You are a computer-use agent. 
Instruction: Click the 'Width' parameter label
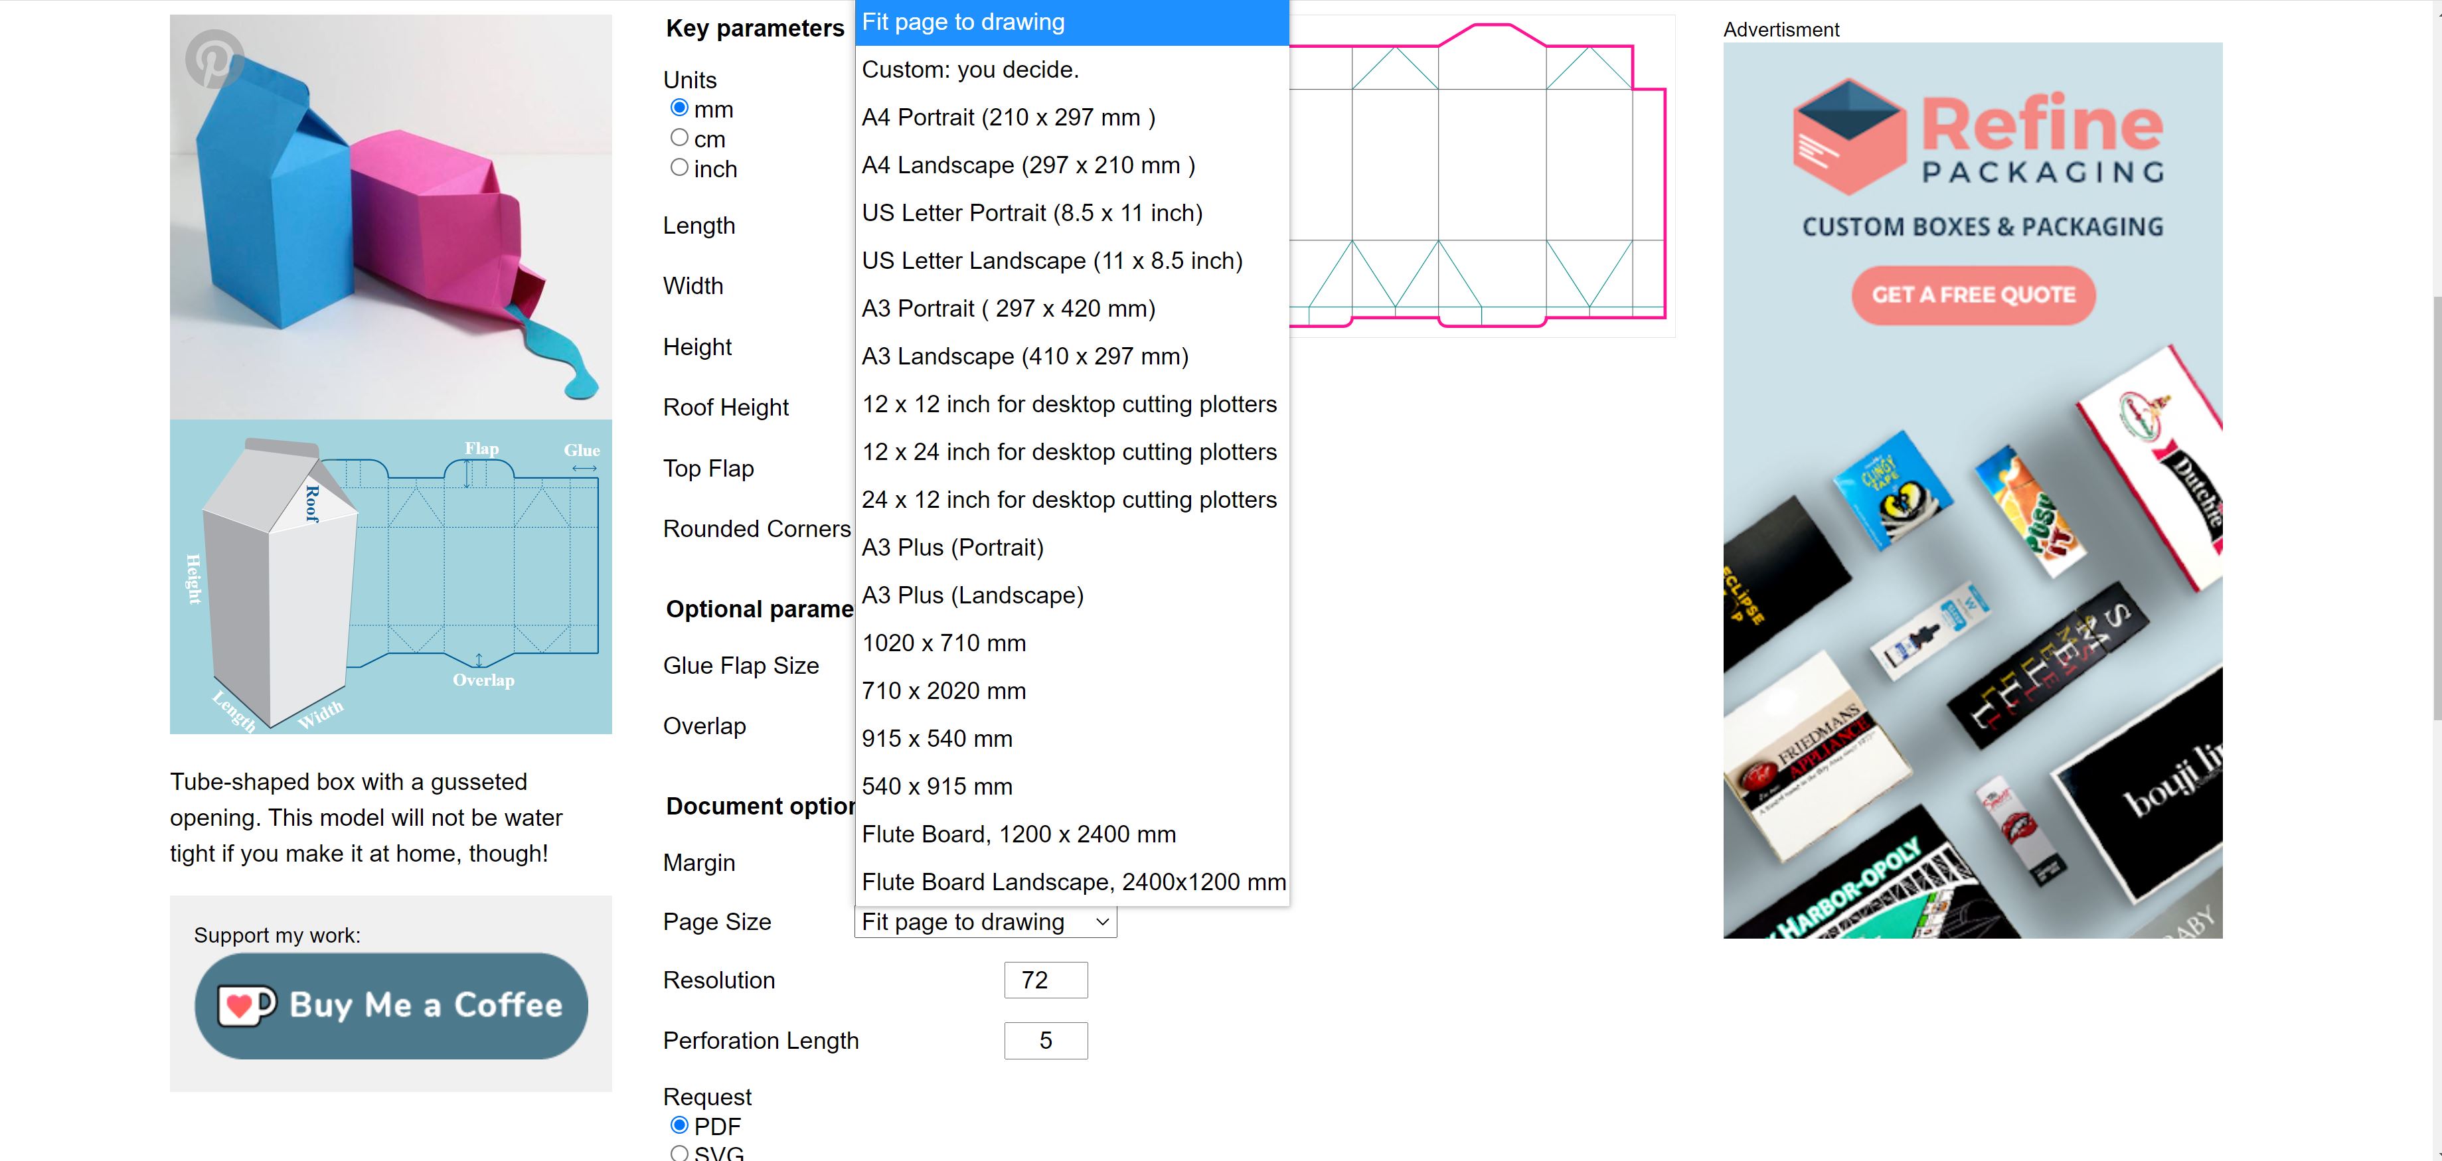[693, 286]
